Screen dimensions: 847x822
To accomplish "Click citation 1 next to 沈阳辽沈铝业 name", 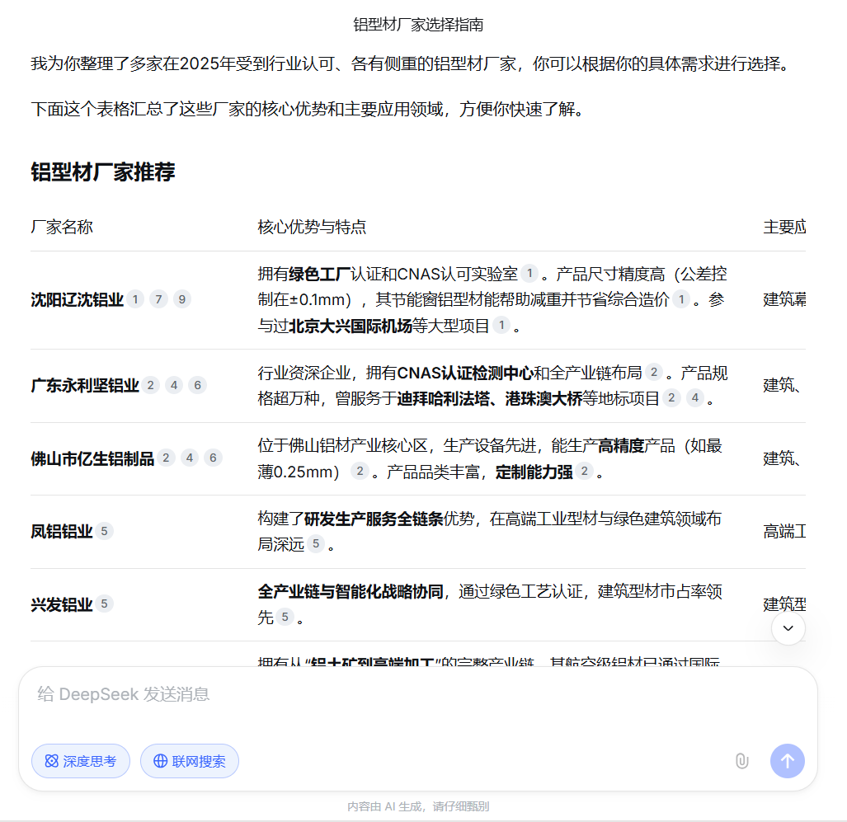I will 135,299.
